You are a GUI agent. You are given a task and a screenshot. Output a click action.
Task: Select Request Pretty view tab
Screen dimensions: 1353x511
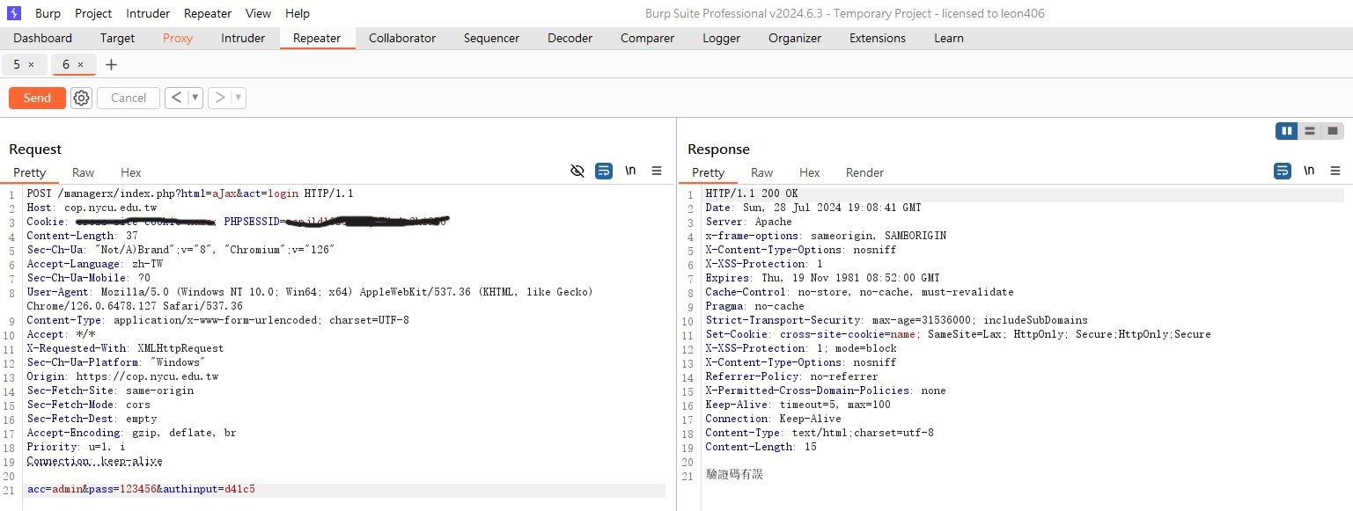[29, 172]
